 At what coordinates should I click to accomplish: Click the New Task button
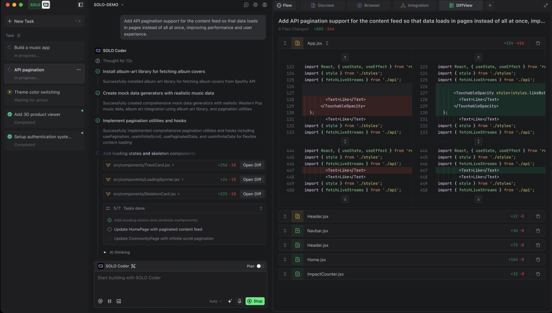(44, 21)
